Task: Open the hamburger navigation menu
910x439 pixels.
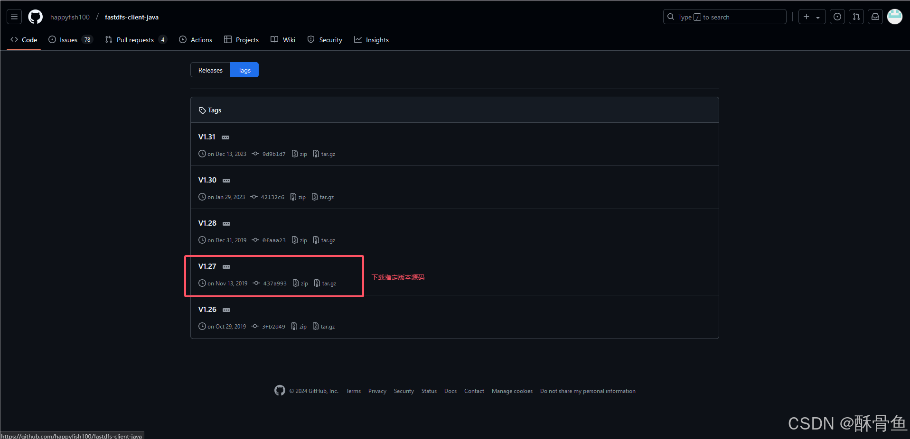Action: [x=14, y=17]
